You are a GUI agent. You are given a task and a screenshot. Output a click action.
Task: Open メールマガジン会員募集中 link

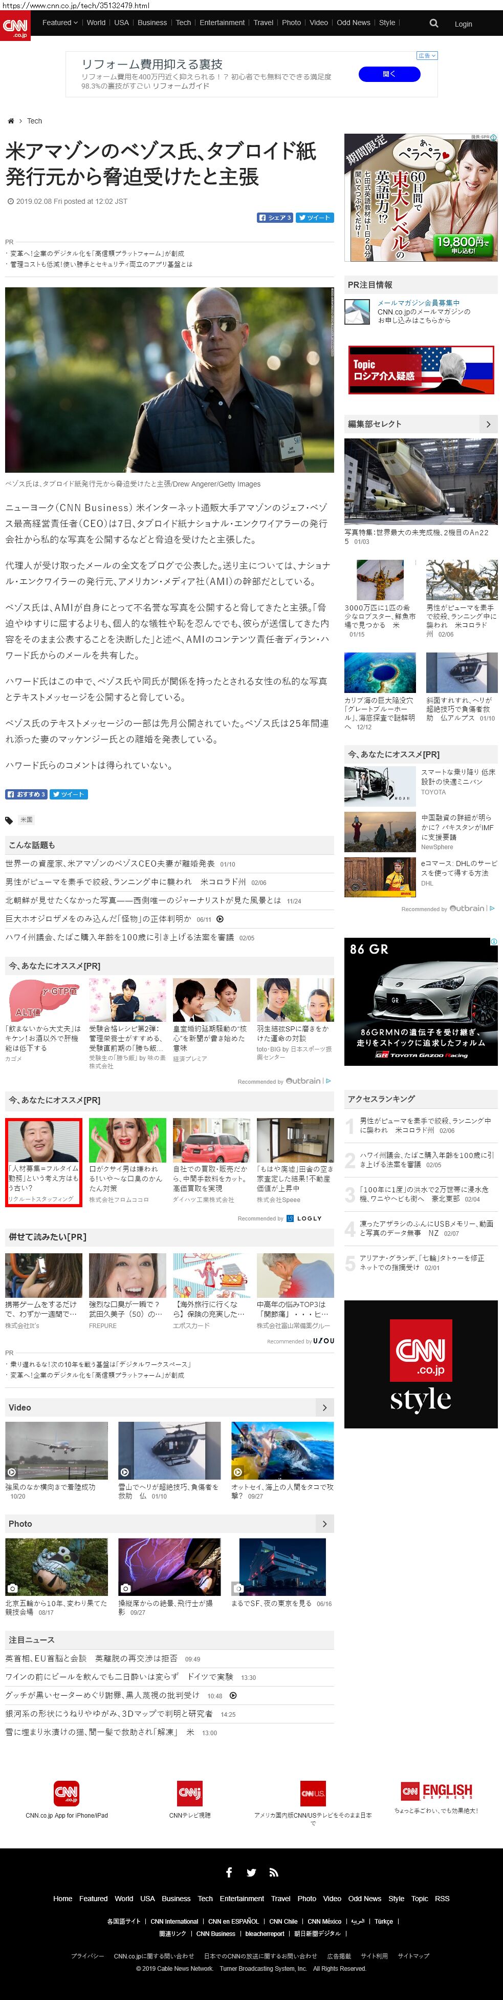(x=419, y=303)
